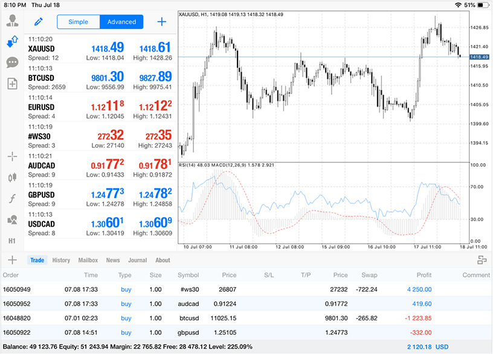Sort by the Symbol column header

tap(188, 275)
